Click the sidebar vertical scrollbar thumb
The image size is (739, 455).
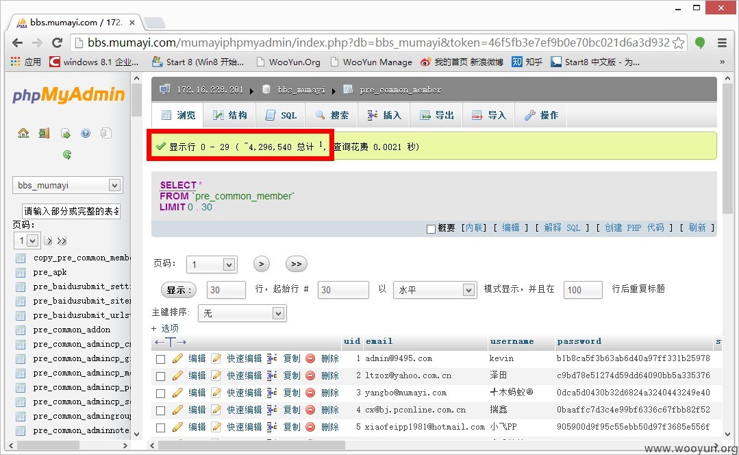coord(137,100)
